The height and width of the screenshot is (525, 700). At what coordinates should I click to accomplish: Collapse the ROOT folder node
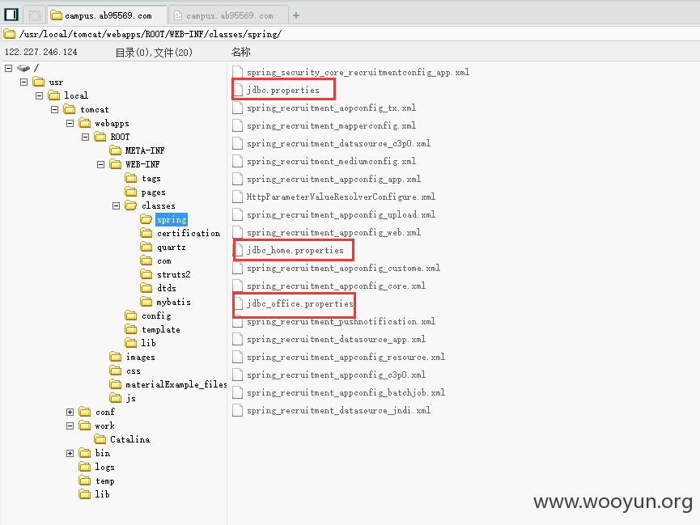click(x=85, y=137)
